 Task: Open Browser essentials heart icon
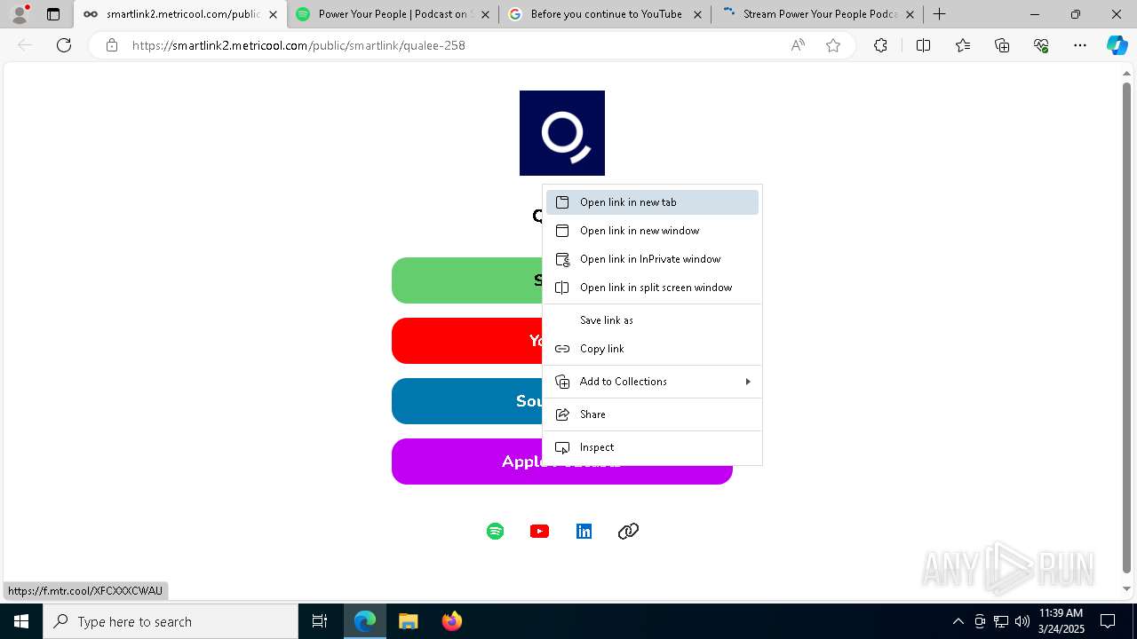[1041, 45]
